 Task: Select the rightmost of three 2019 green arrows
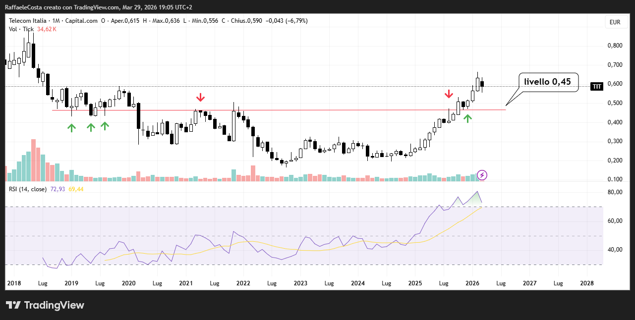(x=105, y=125)
